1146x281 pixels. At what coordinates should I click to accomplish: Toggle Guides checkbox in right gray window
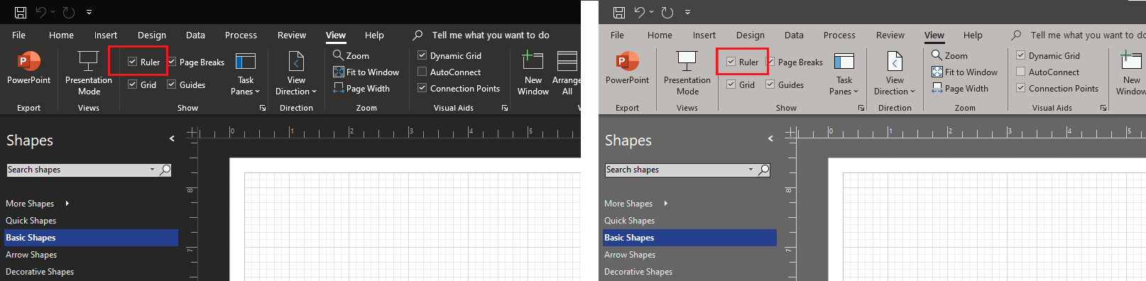[770, 84]
